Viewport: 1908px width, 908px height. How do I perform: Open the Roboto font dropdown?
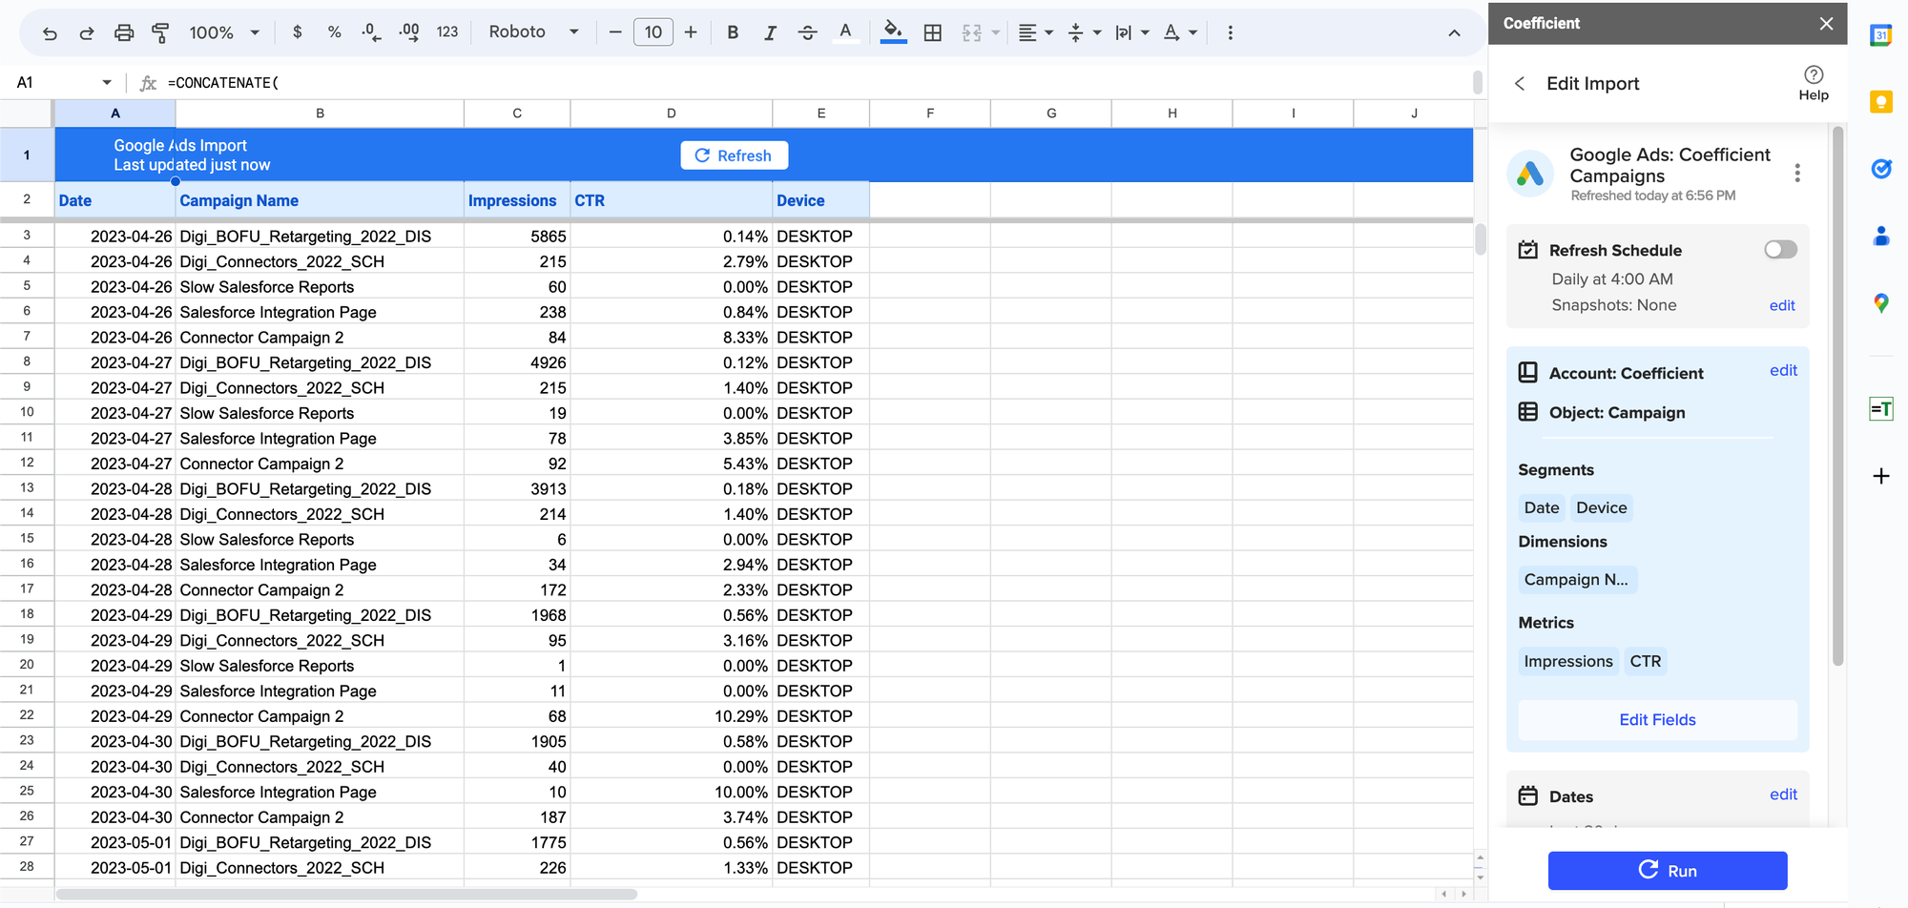(x=533, y=32)
